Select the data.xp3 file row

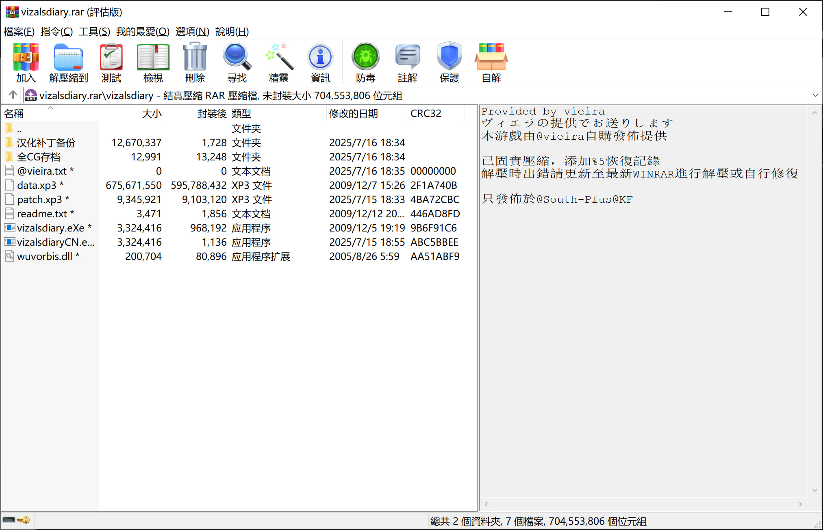pos(37,186)
